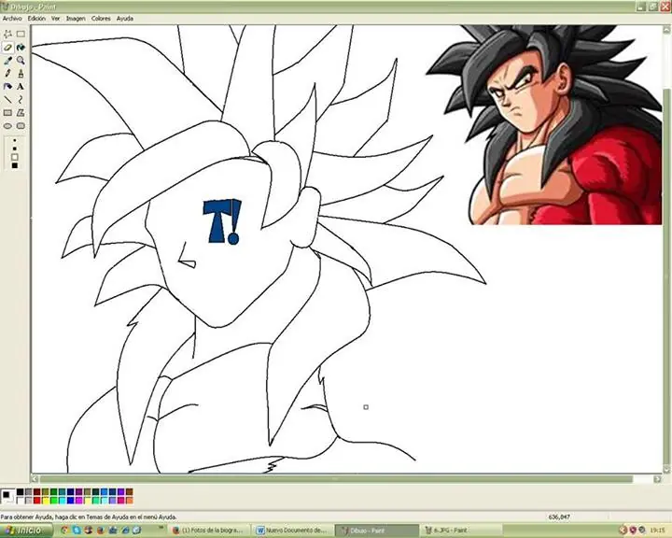Choose the white square eraser size
Viewport: 672px width, 538px height.
15,157
